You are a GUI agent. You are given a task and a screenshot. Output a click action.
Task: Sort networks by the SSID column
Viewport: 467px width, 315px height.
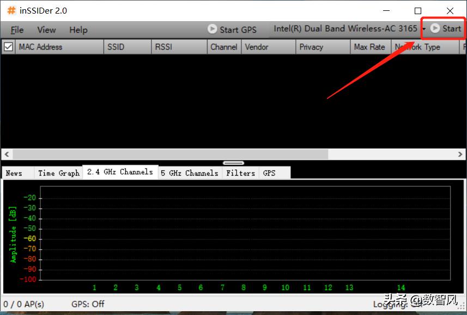[116, 47]
